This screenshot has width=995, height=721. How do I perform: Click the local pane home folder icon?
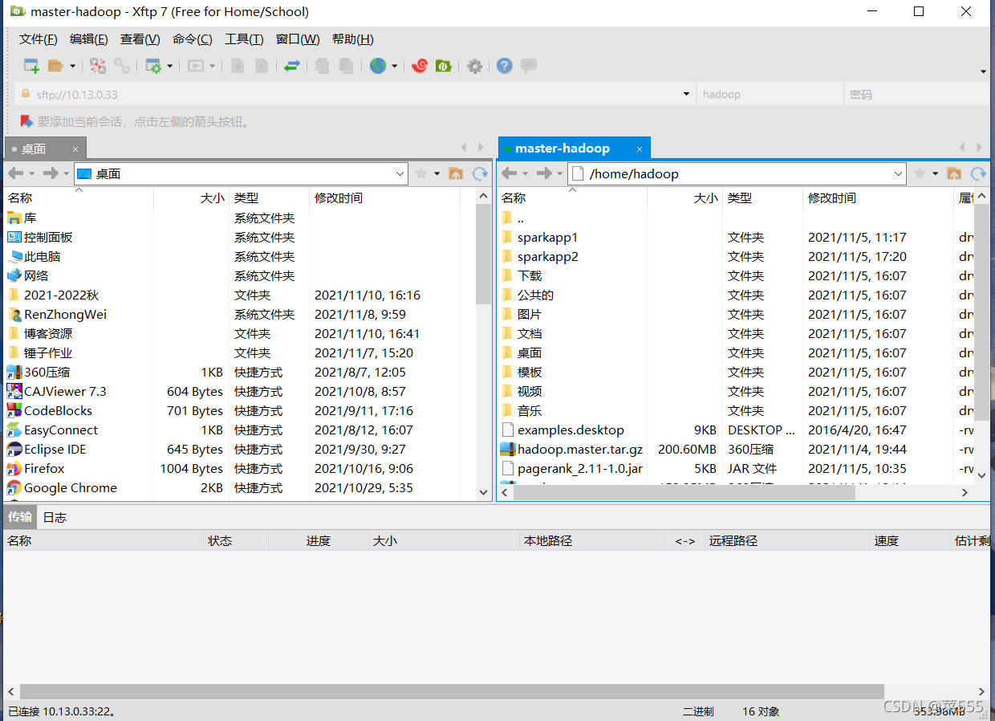(x=456, y=173)
